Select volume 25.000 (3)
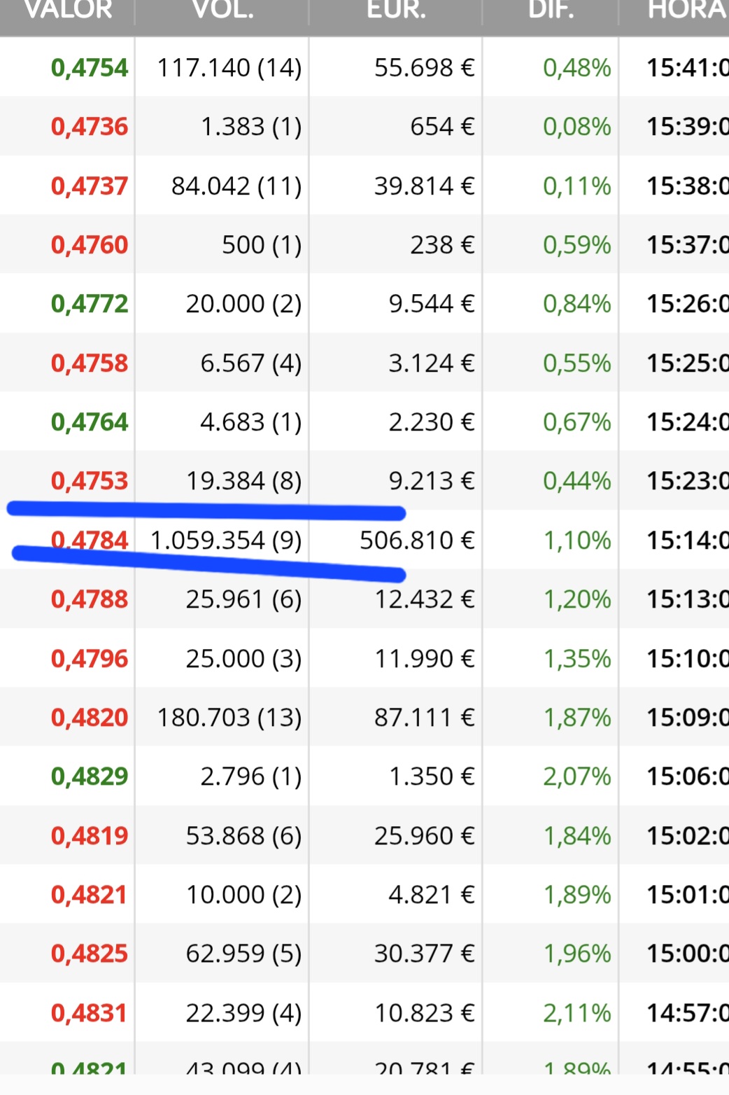The height and width of the screenshot is (1095, 729). coord(243,659)
